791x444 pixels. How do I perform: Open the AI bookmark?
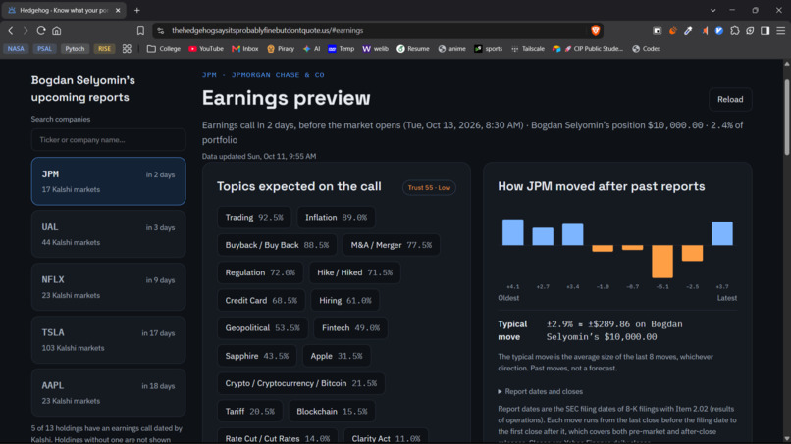pyautogui.click(x=311, y=49)
